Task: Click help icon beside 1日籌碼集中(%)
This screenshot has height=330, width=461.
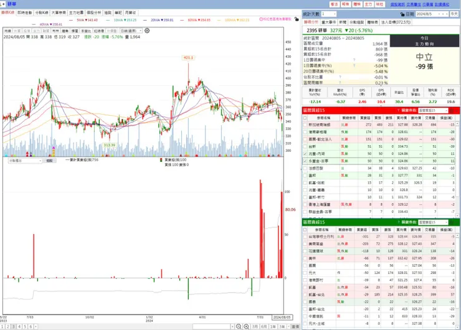Action: pyautogui.click(x=354, y=65)
